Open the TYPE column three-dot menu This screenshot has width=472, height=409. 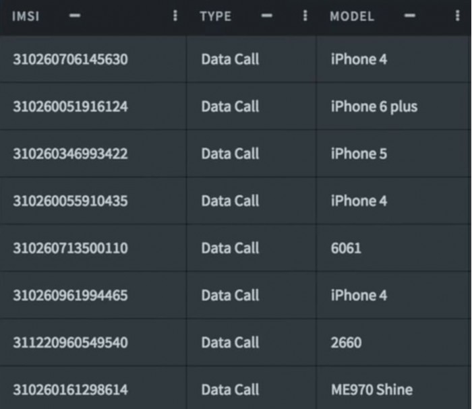tap(305, 15)
